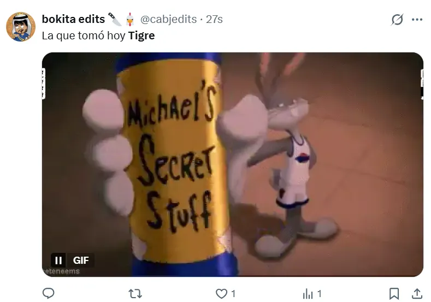Viewport: 431px width, 302px height.
Task: Click the like count number 1
Action: click(233, 294)
